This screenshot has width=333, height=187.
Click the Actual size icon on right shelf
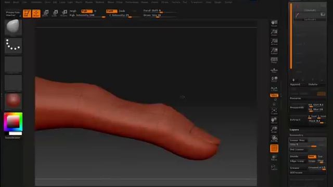(274, 42)
